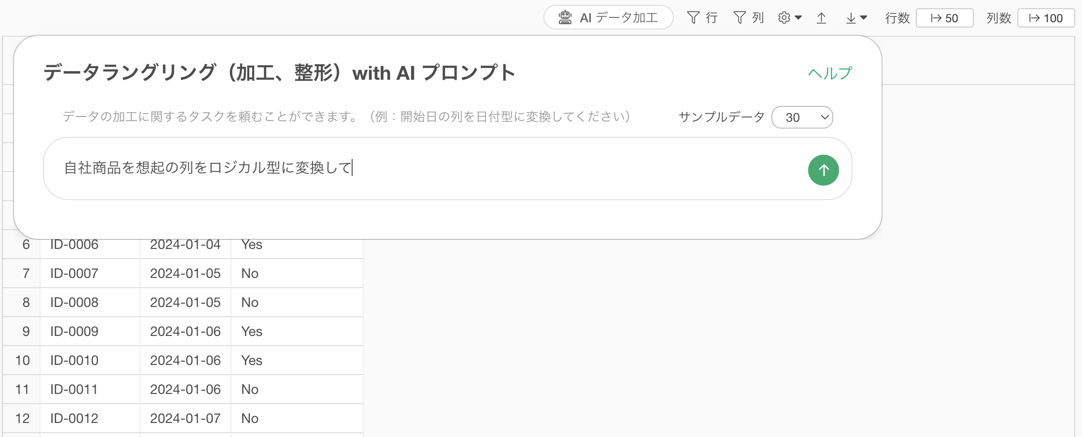Viewport: 1082px width, 437px height.
Task: Click the AI データ加工 robot icon
Action: [565, 18]
